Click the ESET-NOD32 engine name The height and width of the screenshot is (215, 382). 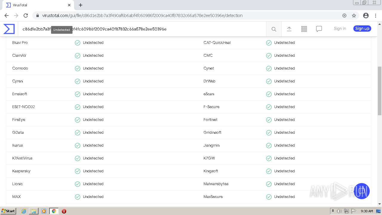click(24, 107)
